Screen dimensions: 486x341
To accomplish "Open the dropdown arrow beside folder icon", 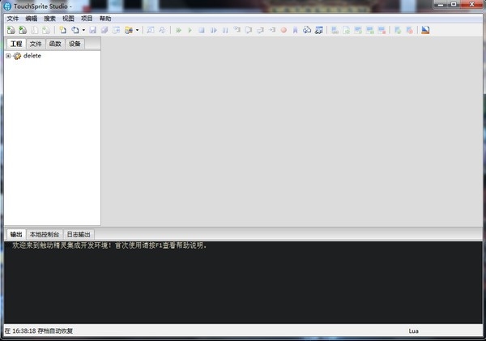I will tap(137, 30).
